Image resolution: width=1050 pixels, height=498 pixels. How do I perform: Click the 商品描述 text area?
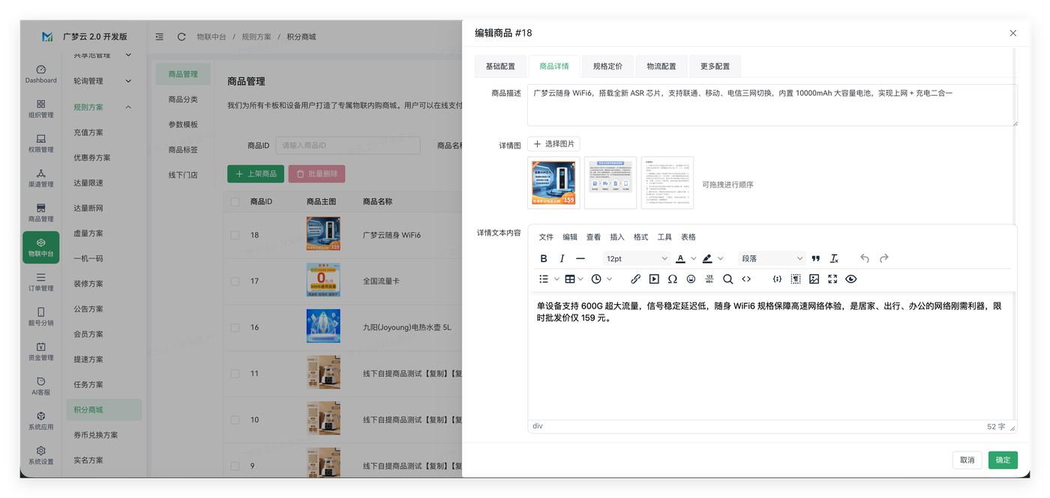pos(772,105)
